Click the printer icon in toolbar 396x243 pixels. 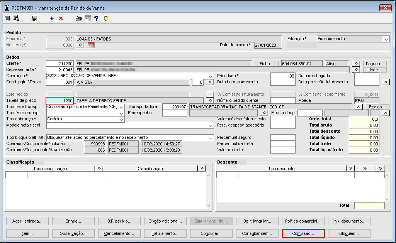click(79, 19)
